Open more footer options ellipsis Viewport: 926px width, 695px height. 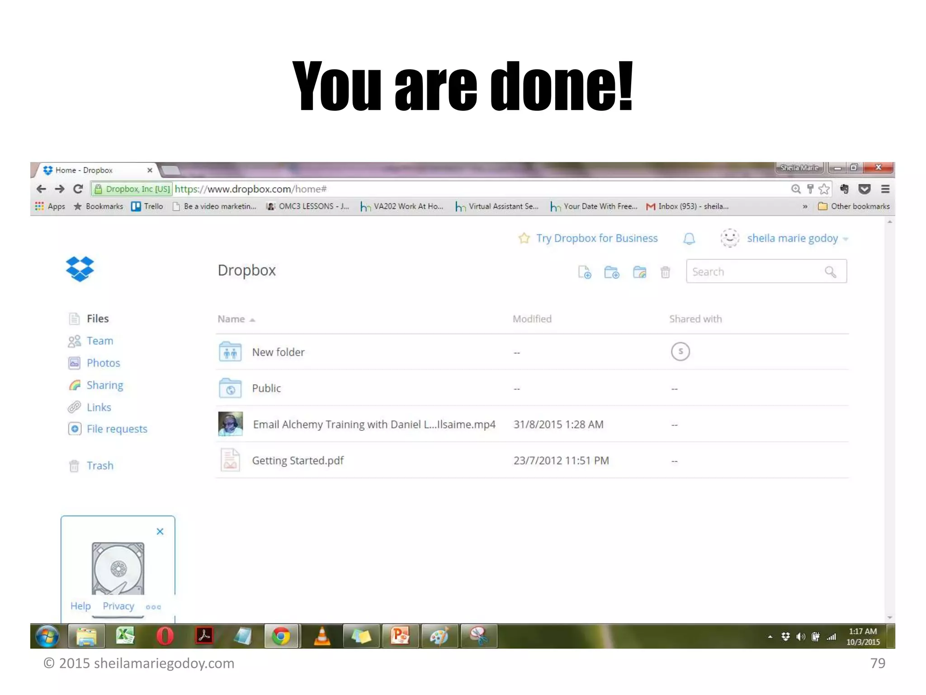pos(153,607)
